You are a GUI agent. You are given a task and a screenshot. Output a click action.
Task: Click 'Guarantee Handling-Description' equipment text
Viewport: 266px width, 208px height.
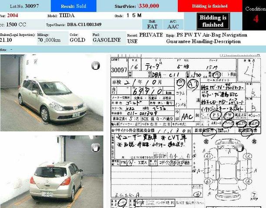click(x=203, y=42)
